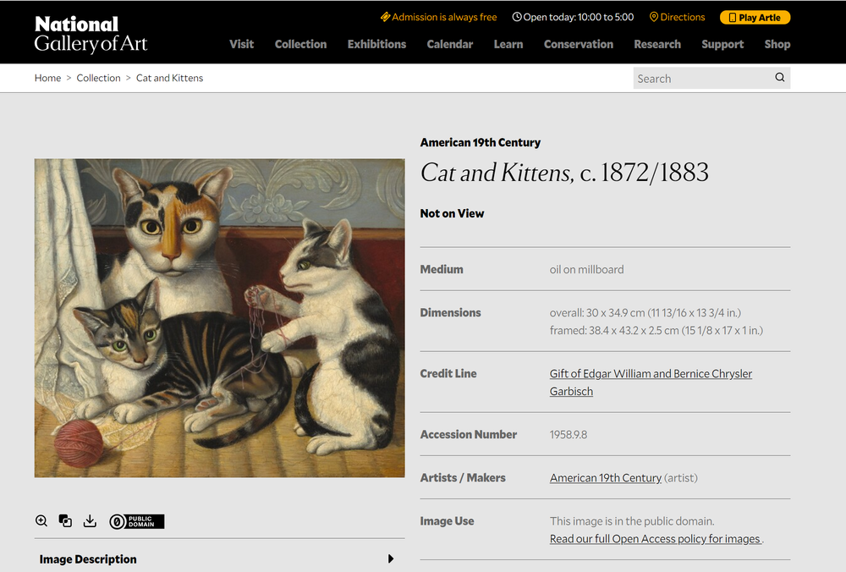Screen dimensions: 846x572
Task: Click the overall dimensions text line
Action: pos(645,312)
